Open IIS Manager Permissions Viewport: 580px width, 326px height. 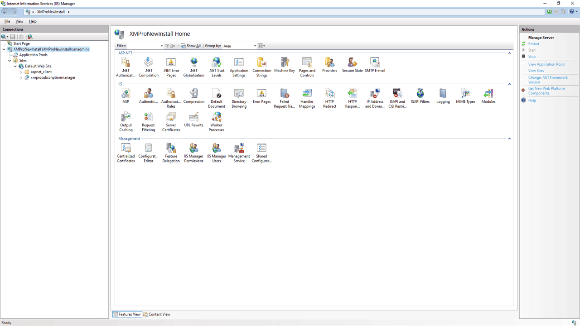pos(193,153)
